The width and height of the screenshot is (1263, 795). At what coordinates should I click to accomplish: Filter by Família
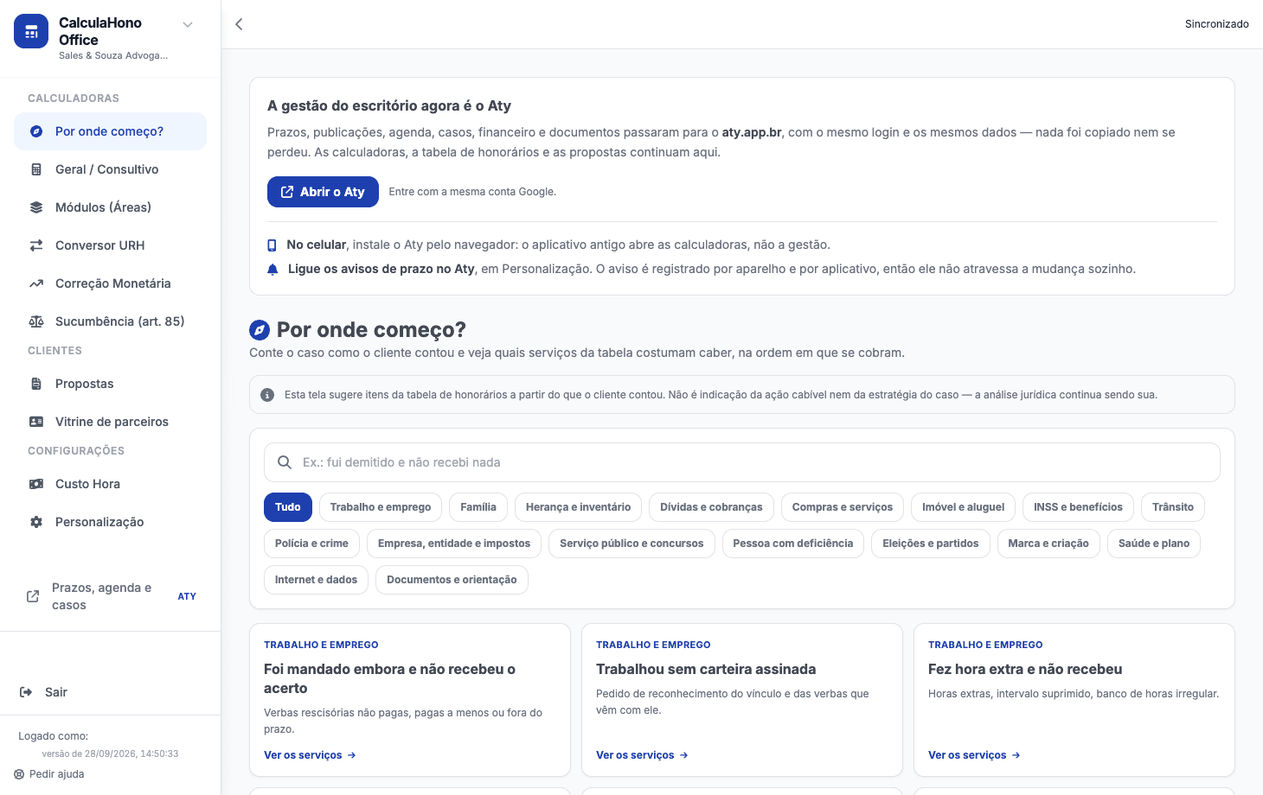(478, 507)
